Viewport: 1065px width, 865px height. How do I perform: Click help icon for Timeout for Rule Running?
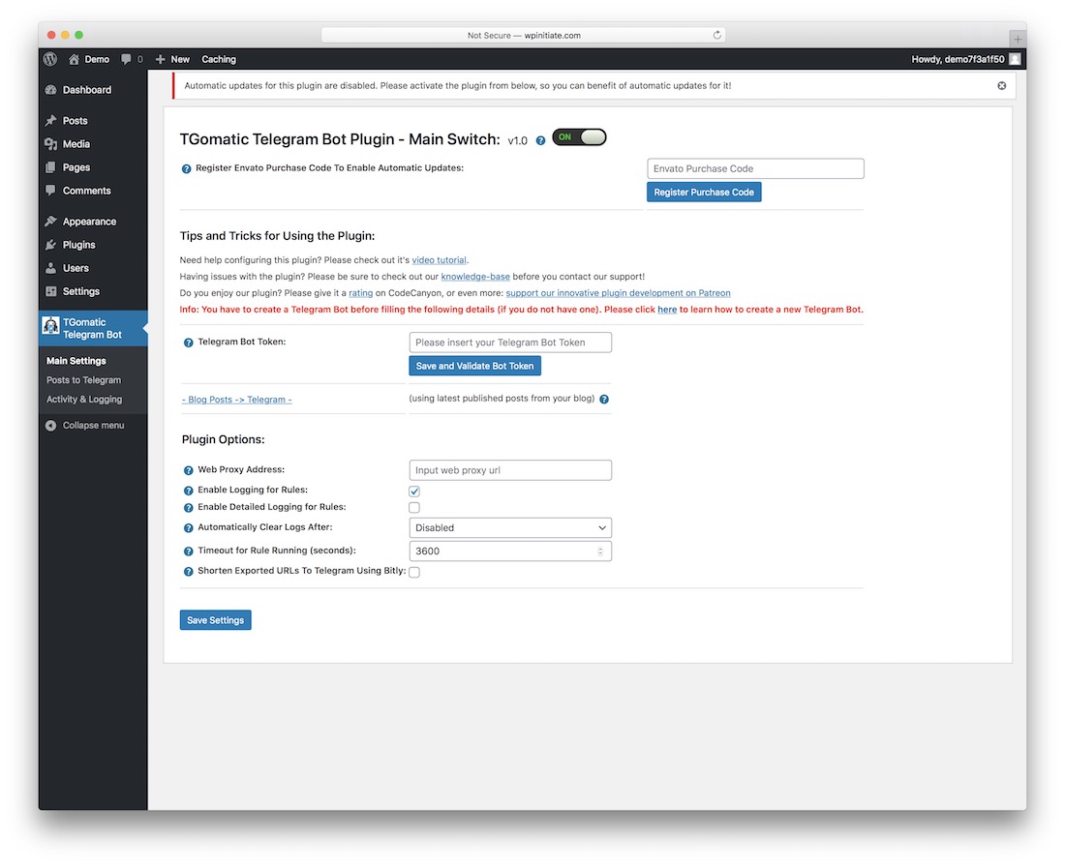[x=188, y=552]
